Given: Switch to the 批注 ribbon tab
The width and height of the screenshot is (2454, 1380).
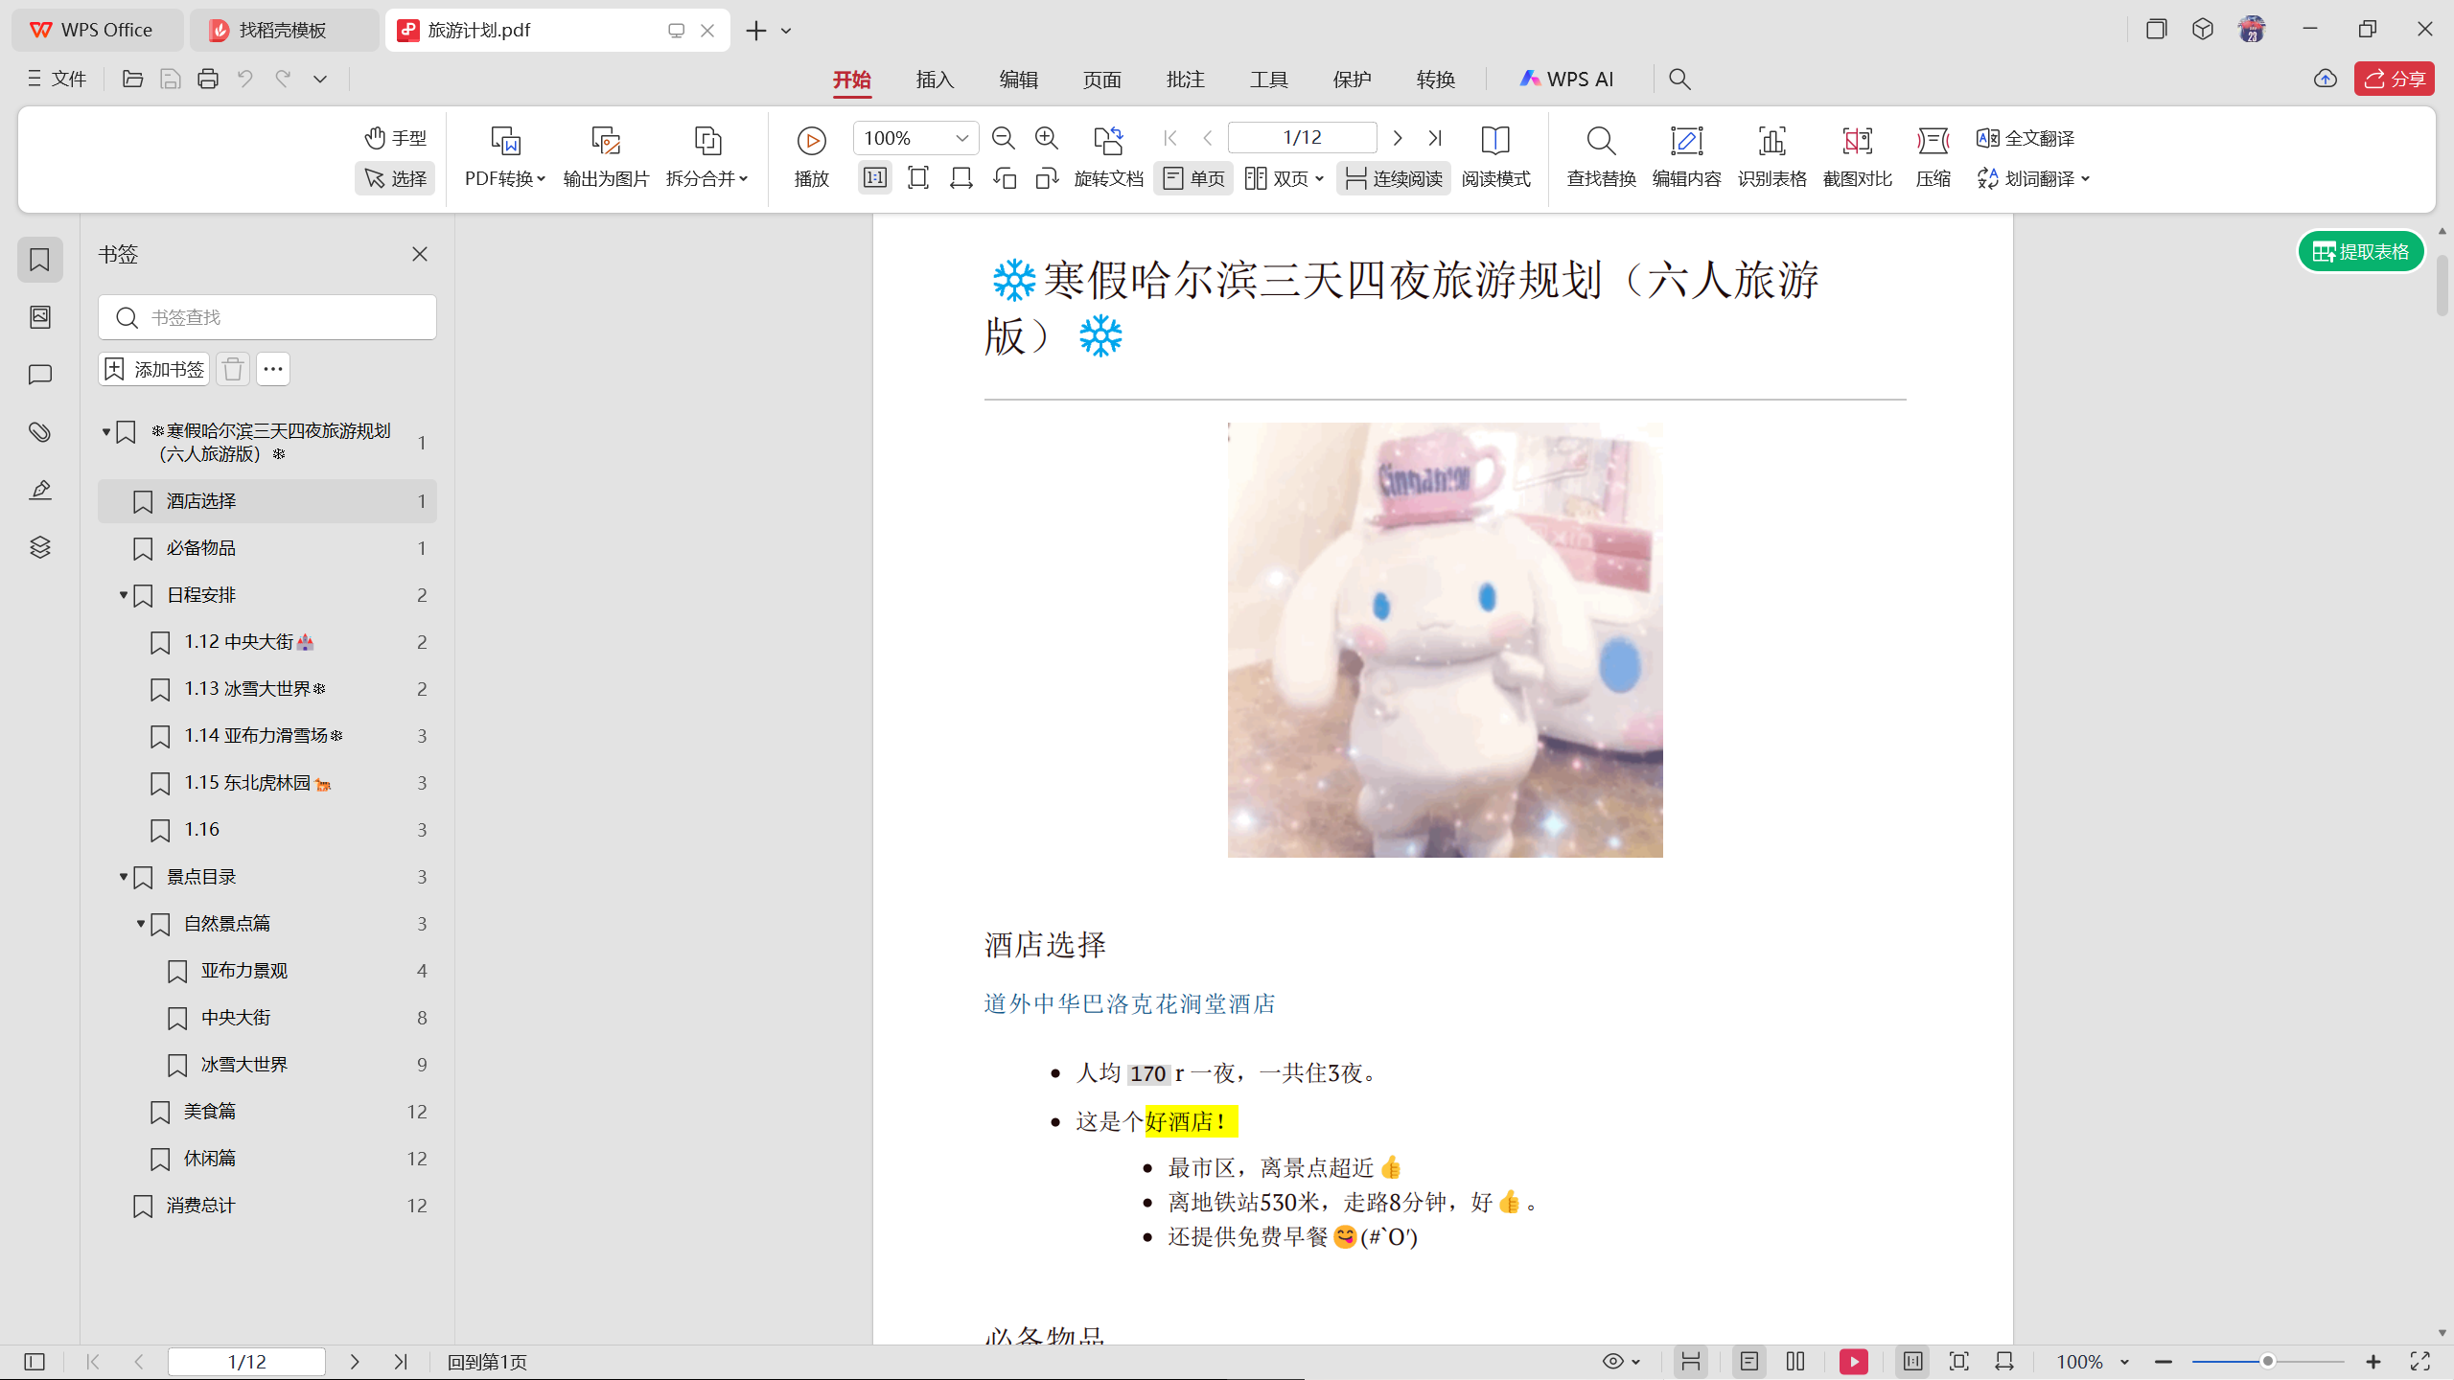Looking at the screenshot, I should tap(1185, 80).
